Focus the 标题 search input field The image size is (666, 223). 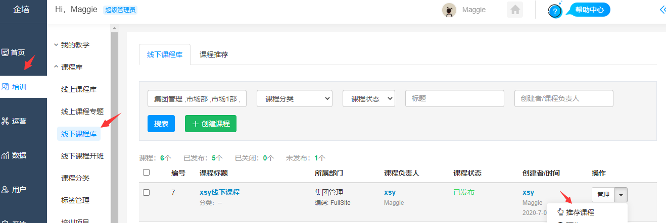(x=455, y=98)
